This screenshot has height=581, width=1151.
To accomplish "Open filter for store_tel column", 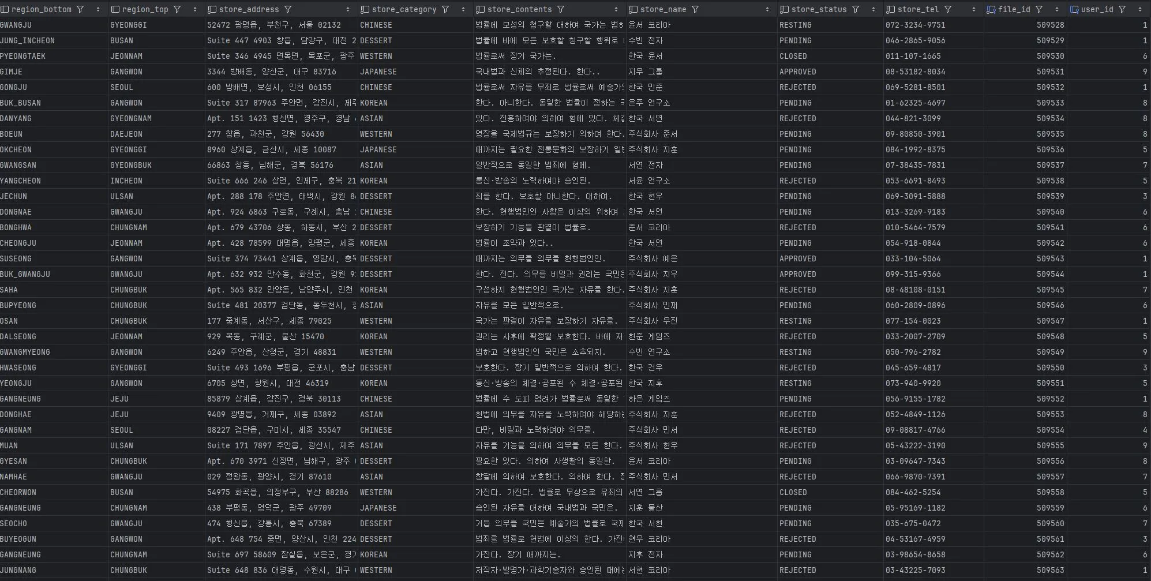I will pyautogui.click(x=948, y=9).
